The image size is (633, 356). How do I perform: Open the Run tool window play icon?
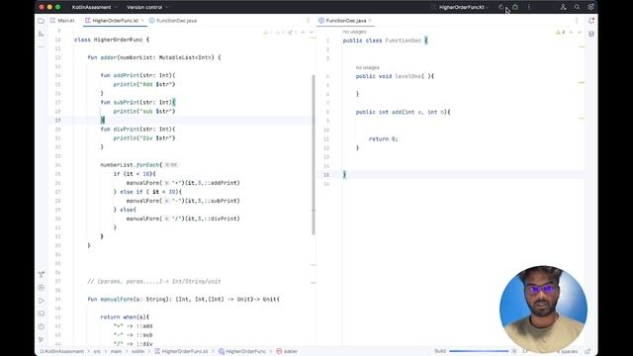pyautogui.click(x=42, y=301)
